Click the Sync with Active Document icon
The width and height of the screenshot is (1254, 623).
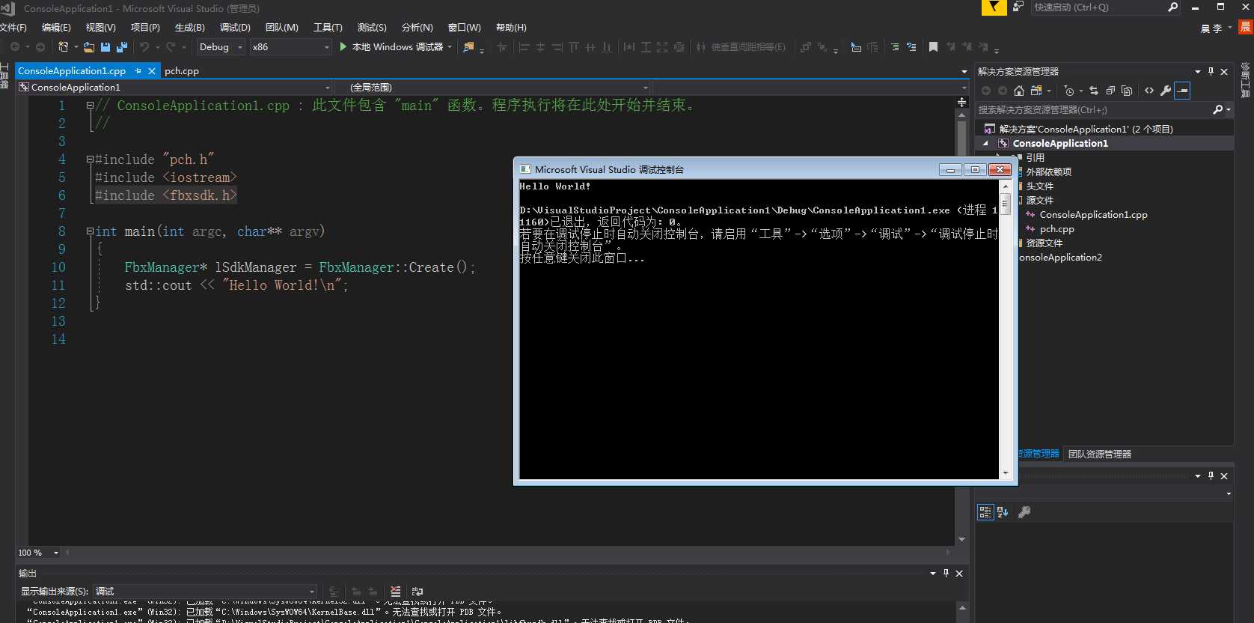(x=1094, y=91)
